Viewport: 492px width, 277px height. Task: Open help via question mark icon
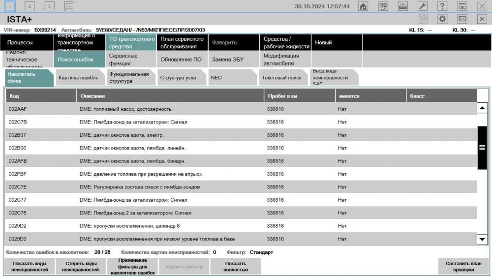click(x=442, y=6)
